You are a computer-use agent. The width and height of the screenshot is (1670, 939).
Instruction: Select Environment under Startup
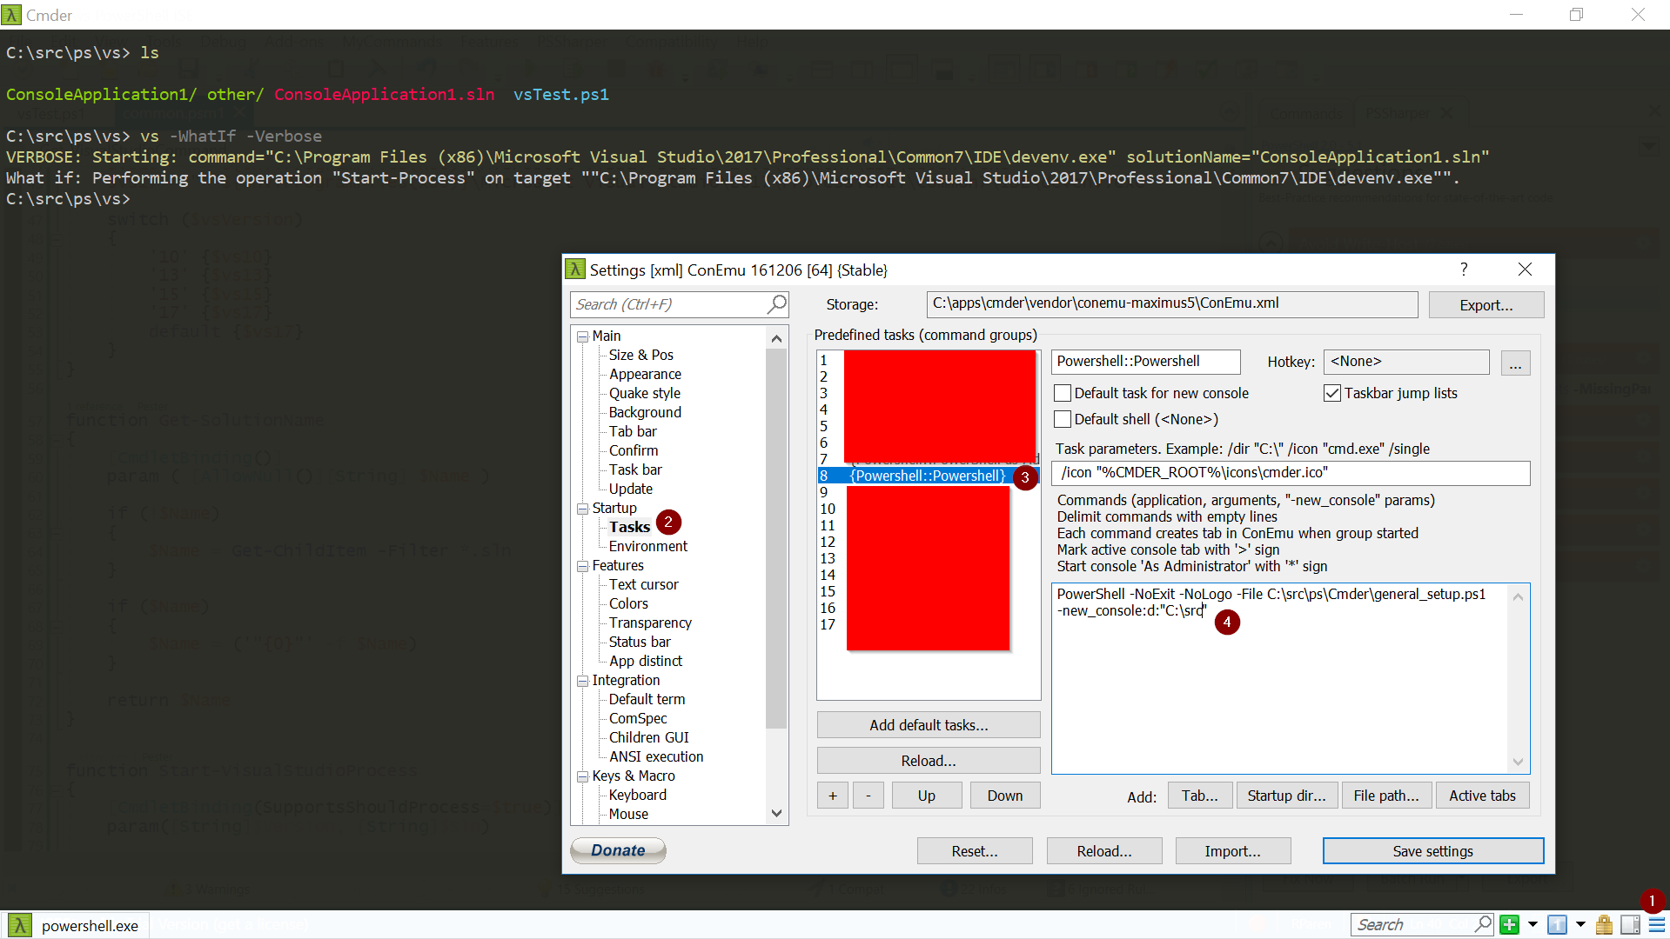click(647, 546)
